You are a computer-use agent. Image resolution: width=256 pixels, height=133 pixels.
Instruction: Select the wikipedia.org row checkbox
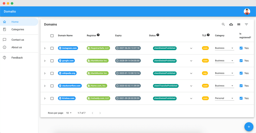coord(52,73)
